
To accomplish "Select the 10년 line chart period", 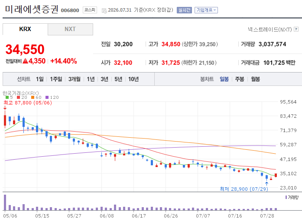I will coord(133,79).
